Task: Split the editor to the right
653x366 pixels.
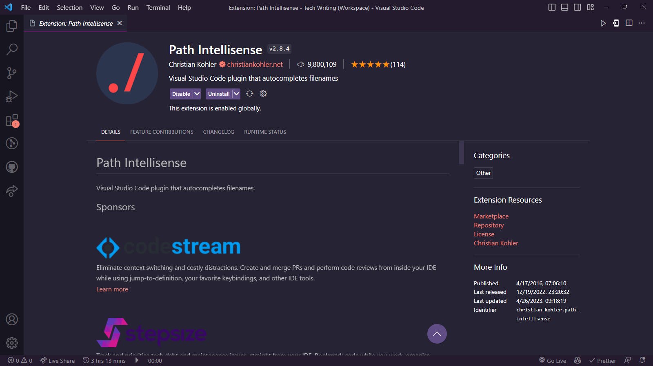Action: 629,23
